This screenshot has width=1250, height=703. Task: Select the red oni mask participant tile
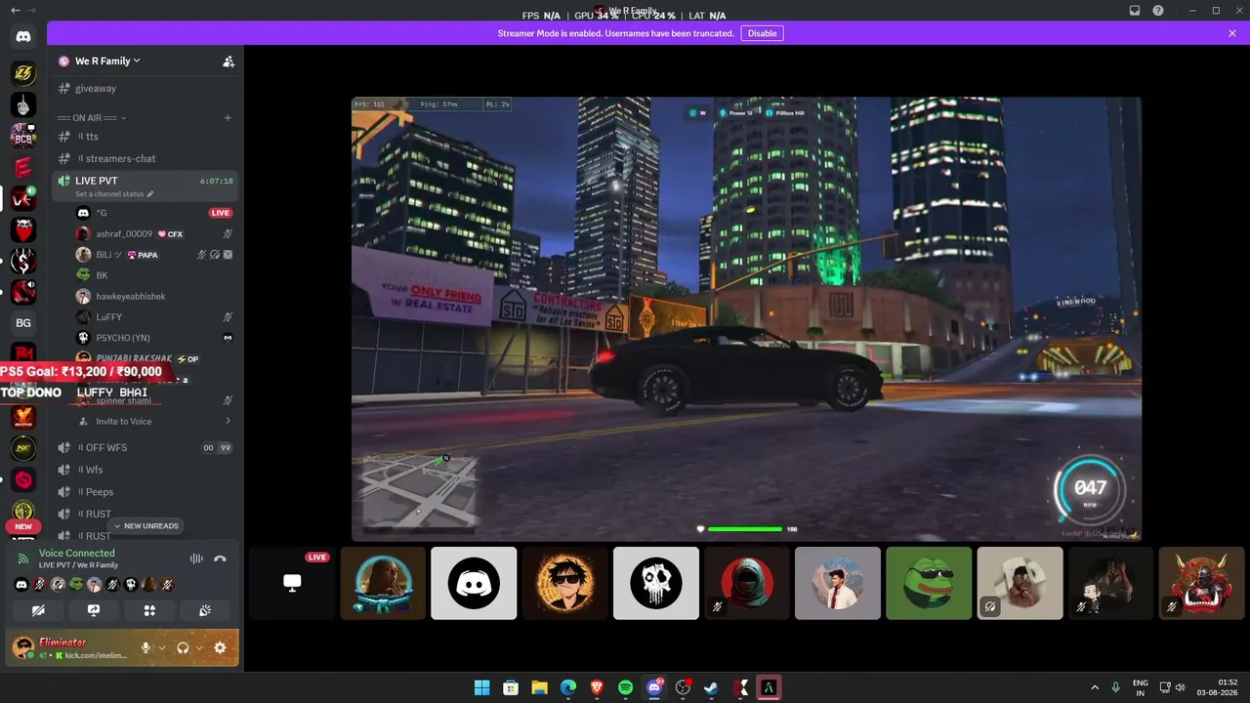tap(1202, 583)
